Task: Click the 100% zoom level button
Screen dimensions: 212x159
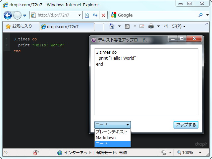Action: 185,153
